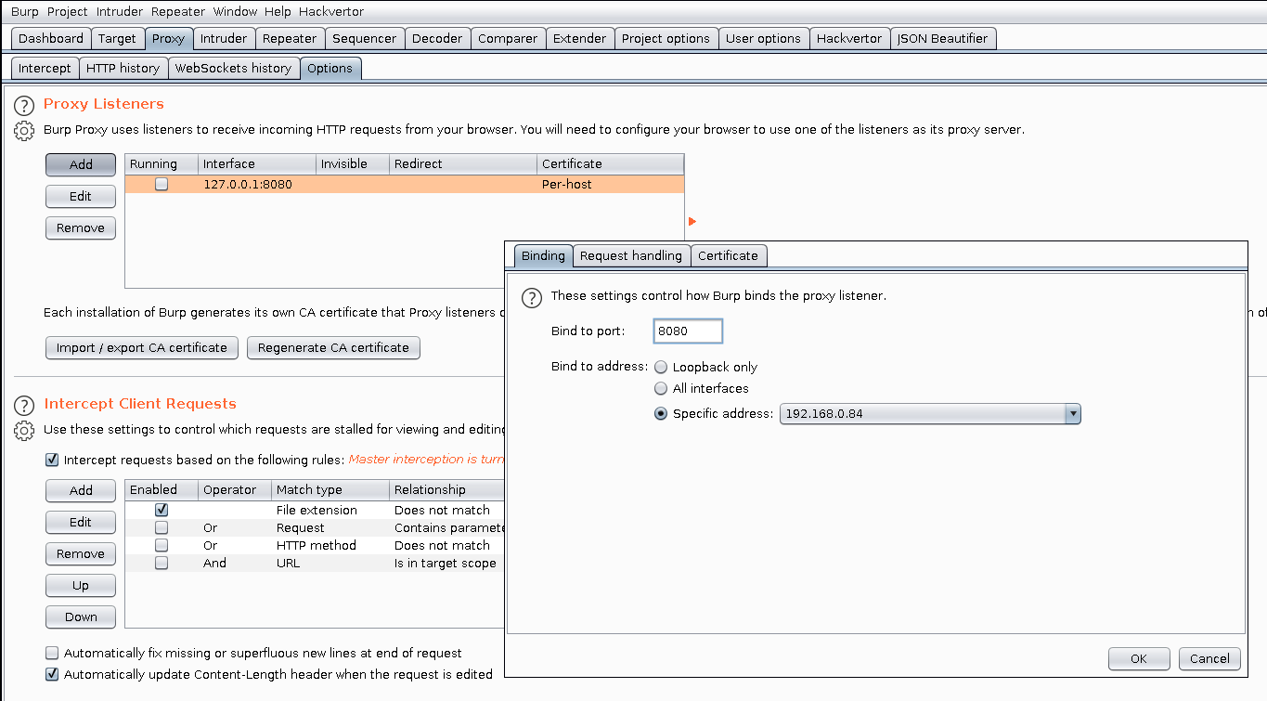Viewport: 1267px width, 701px height.
Task: Open the Burp menu
Action: [25, 11]
